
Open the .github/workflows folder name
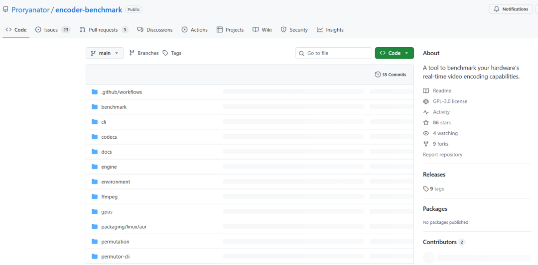122,92
